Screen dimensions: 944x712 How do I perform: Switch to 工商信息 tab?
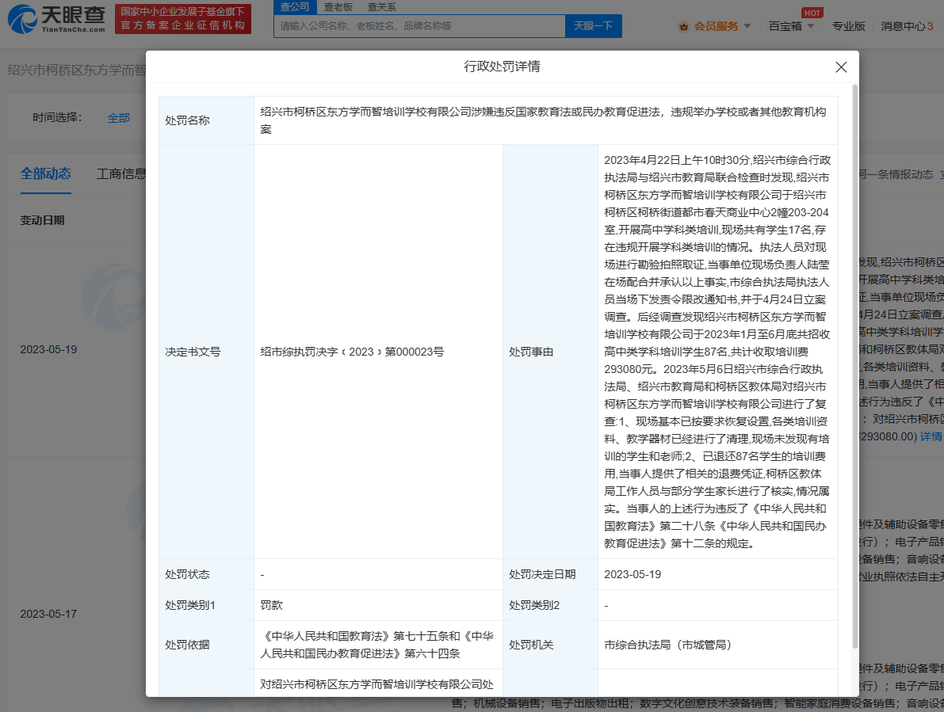[x=121, y=173]
